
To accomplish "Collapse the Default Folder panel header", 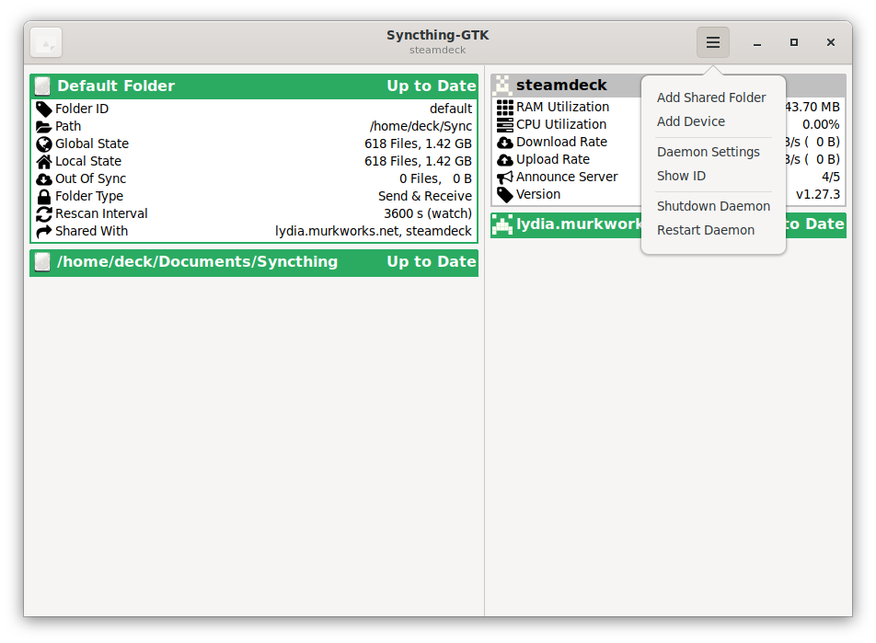I will pos(253,86).
